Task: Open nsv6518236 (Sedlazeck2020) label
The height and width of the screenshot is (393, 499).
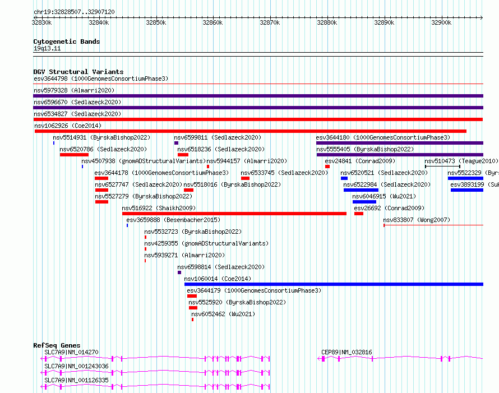Action: [221, 149]
